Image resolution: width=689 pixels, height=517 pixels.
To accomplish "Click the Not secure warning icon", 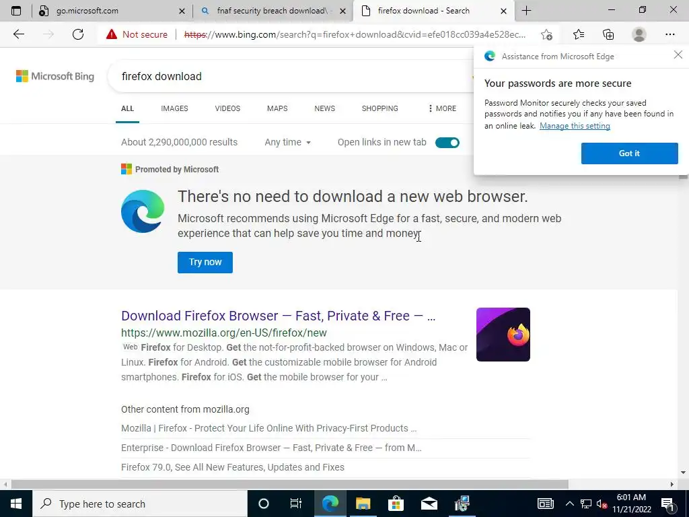I will point(112,34).
